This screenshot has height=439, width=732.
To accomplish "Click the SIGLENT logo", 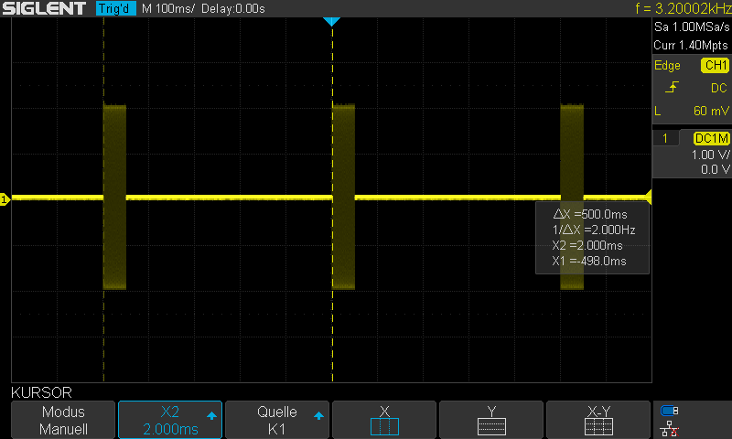I will coord(44,8).
